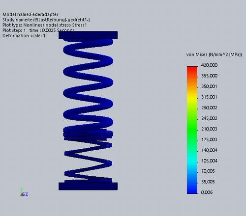
Task: Click the 385,000 legend value
Action: coord(209,76)
